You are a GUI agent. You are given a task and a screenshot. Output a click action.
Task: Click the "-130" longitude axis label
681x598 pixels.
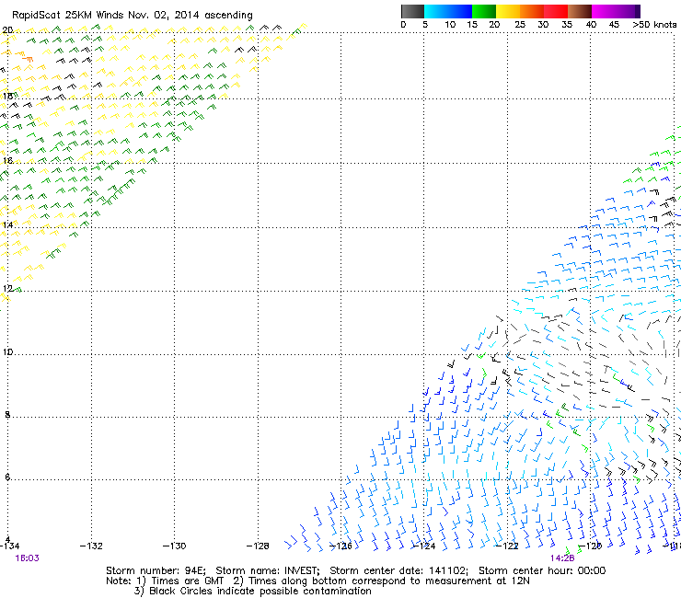[x=175, y=546]
